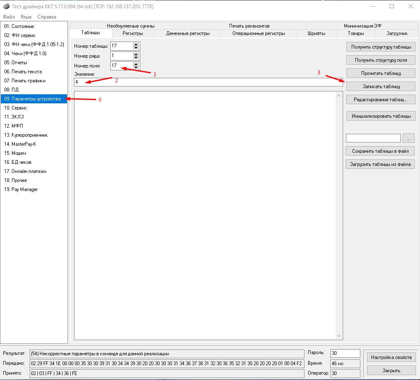Open the Шрифты tab
This screenshot has height=380, width=420.
pos(316,33)
